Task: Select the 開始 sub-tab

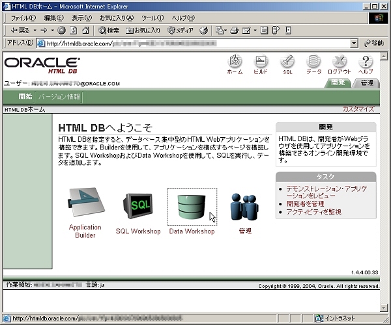Action: (25, 96)
